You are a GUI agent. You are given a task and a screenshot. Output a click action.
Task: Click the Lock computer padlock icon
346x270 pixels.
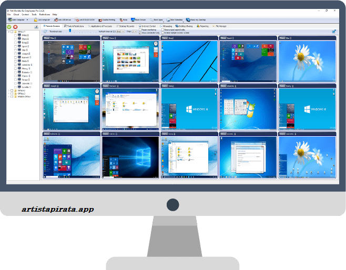35,20
